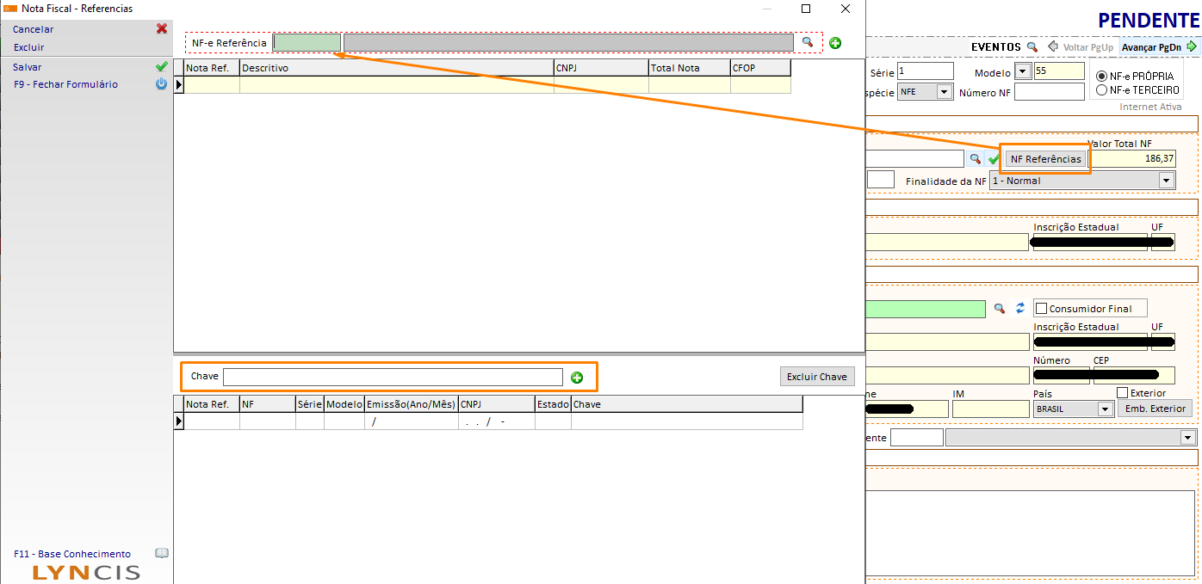Click the blue refresh arrows icon
This screenshot has height=584, width=1202.
(1020, 308)
